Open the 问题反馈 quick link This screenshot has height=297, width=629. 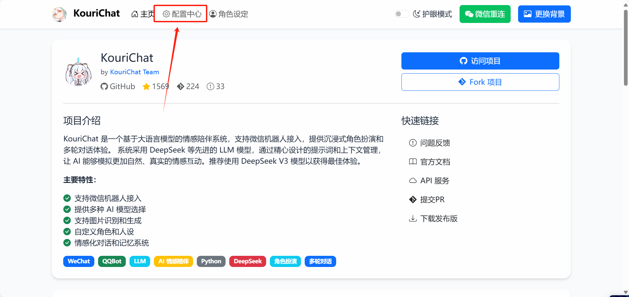click(429, 143)
